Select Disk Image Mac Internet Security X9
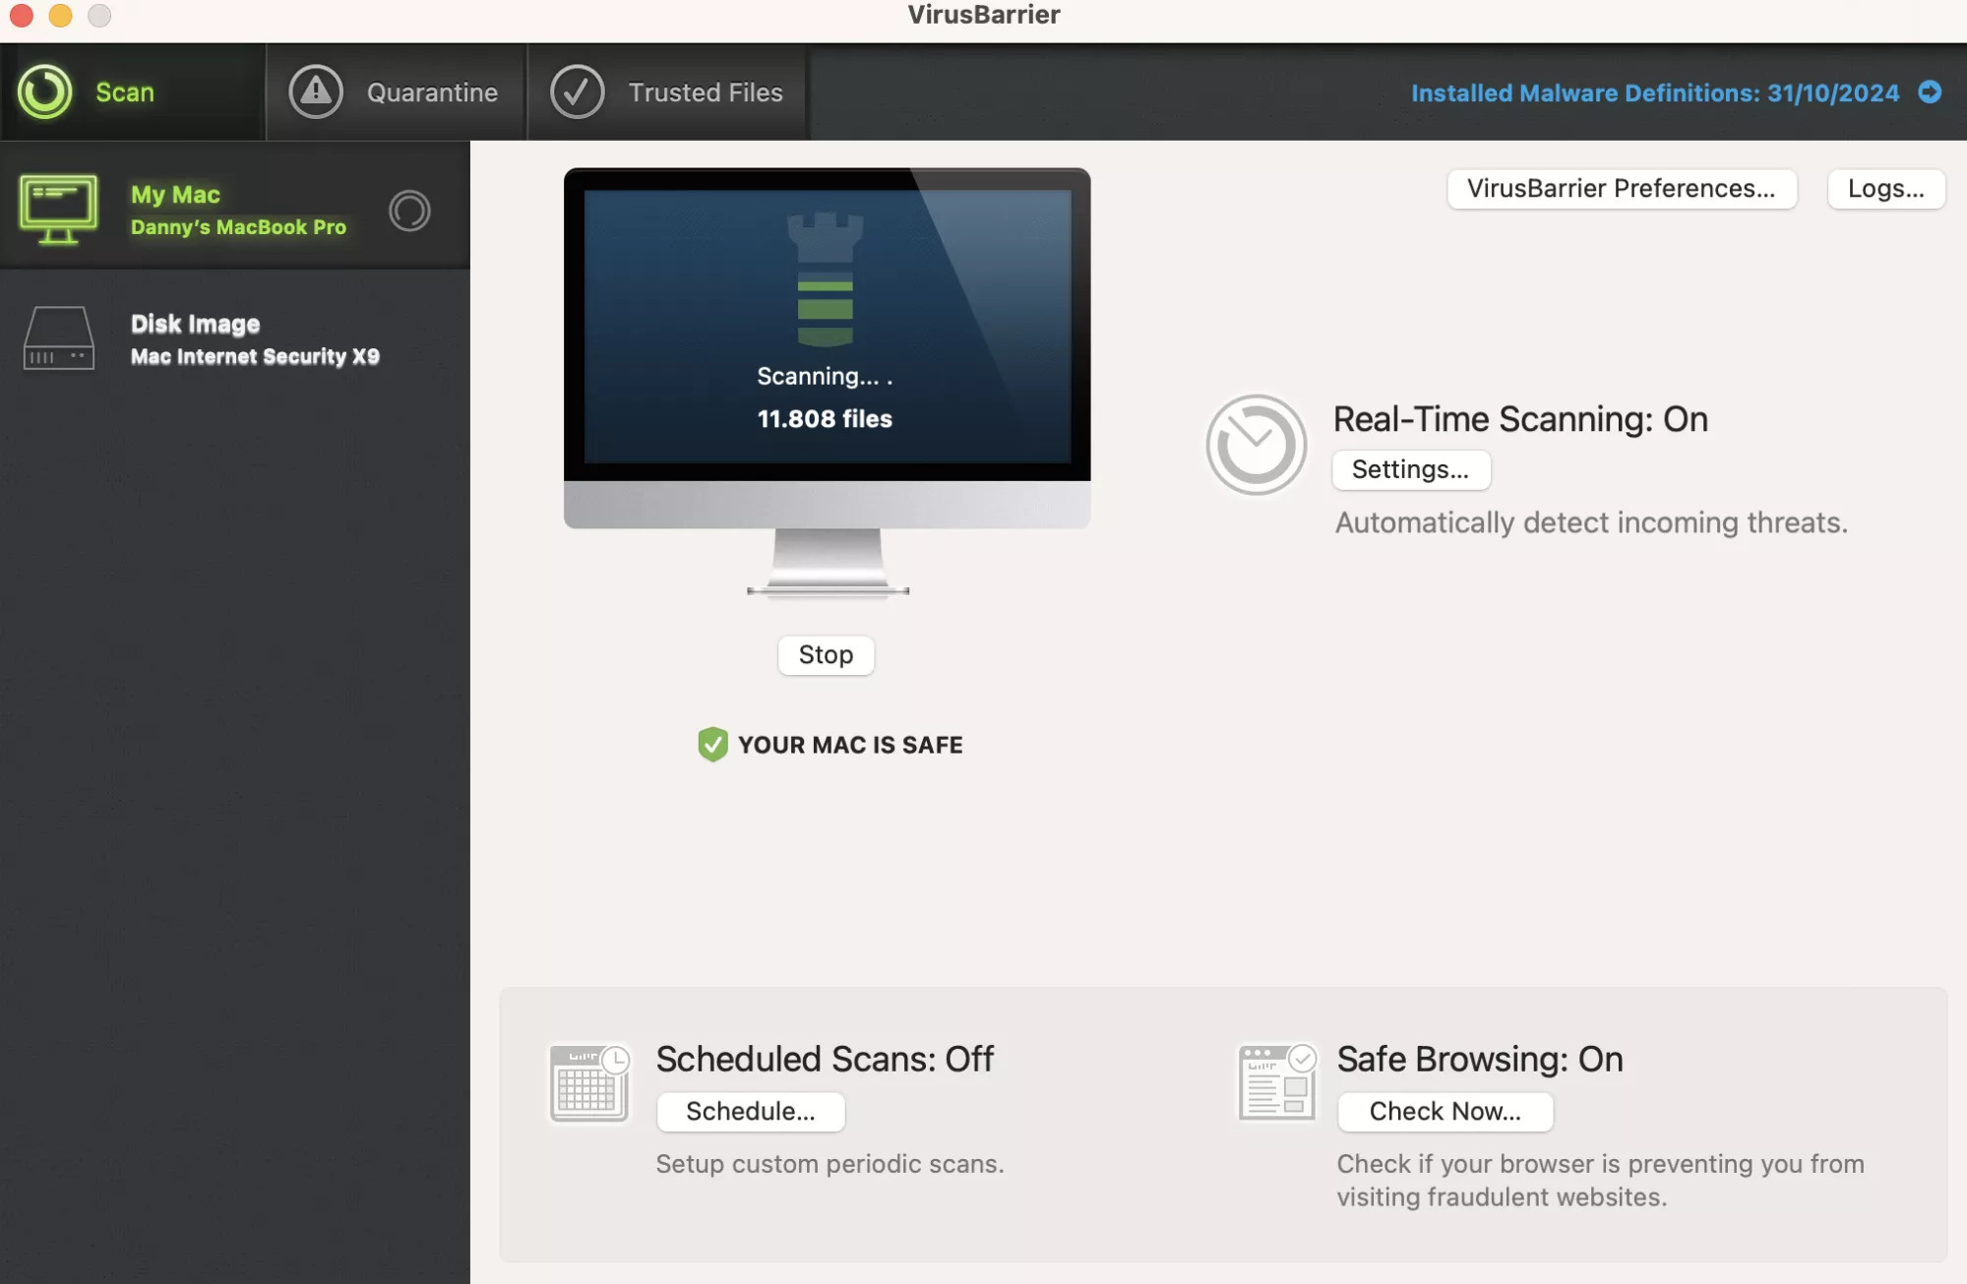Viewport: 1967px width, 1284px height. point(254,340)
